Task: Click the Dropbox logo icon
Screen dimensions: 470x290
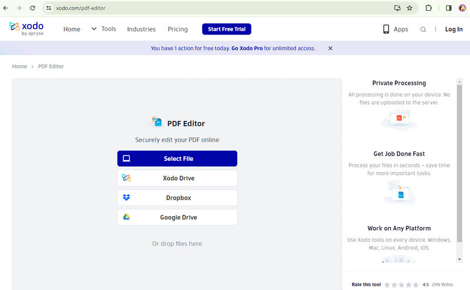Action: coord(126,197)
